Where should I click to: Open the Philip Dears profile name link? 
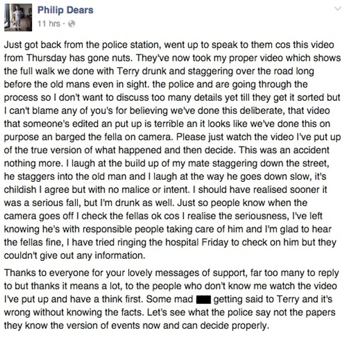pos(65,10)
